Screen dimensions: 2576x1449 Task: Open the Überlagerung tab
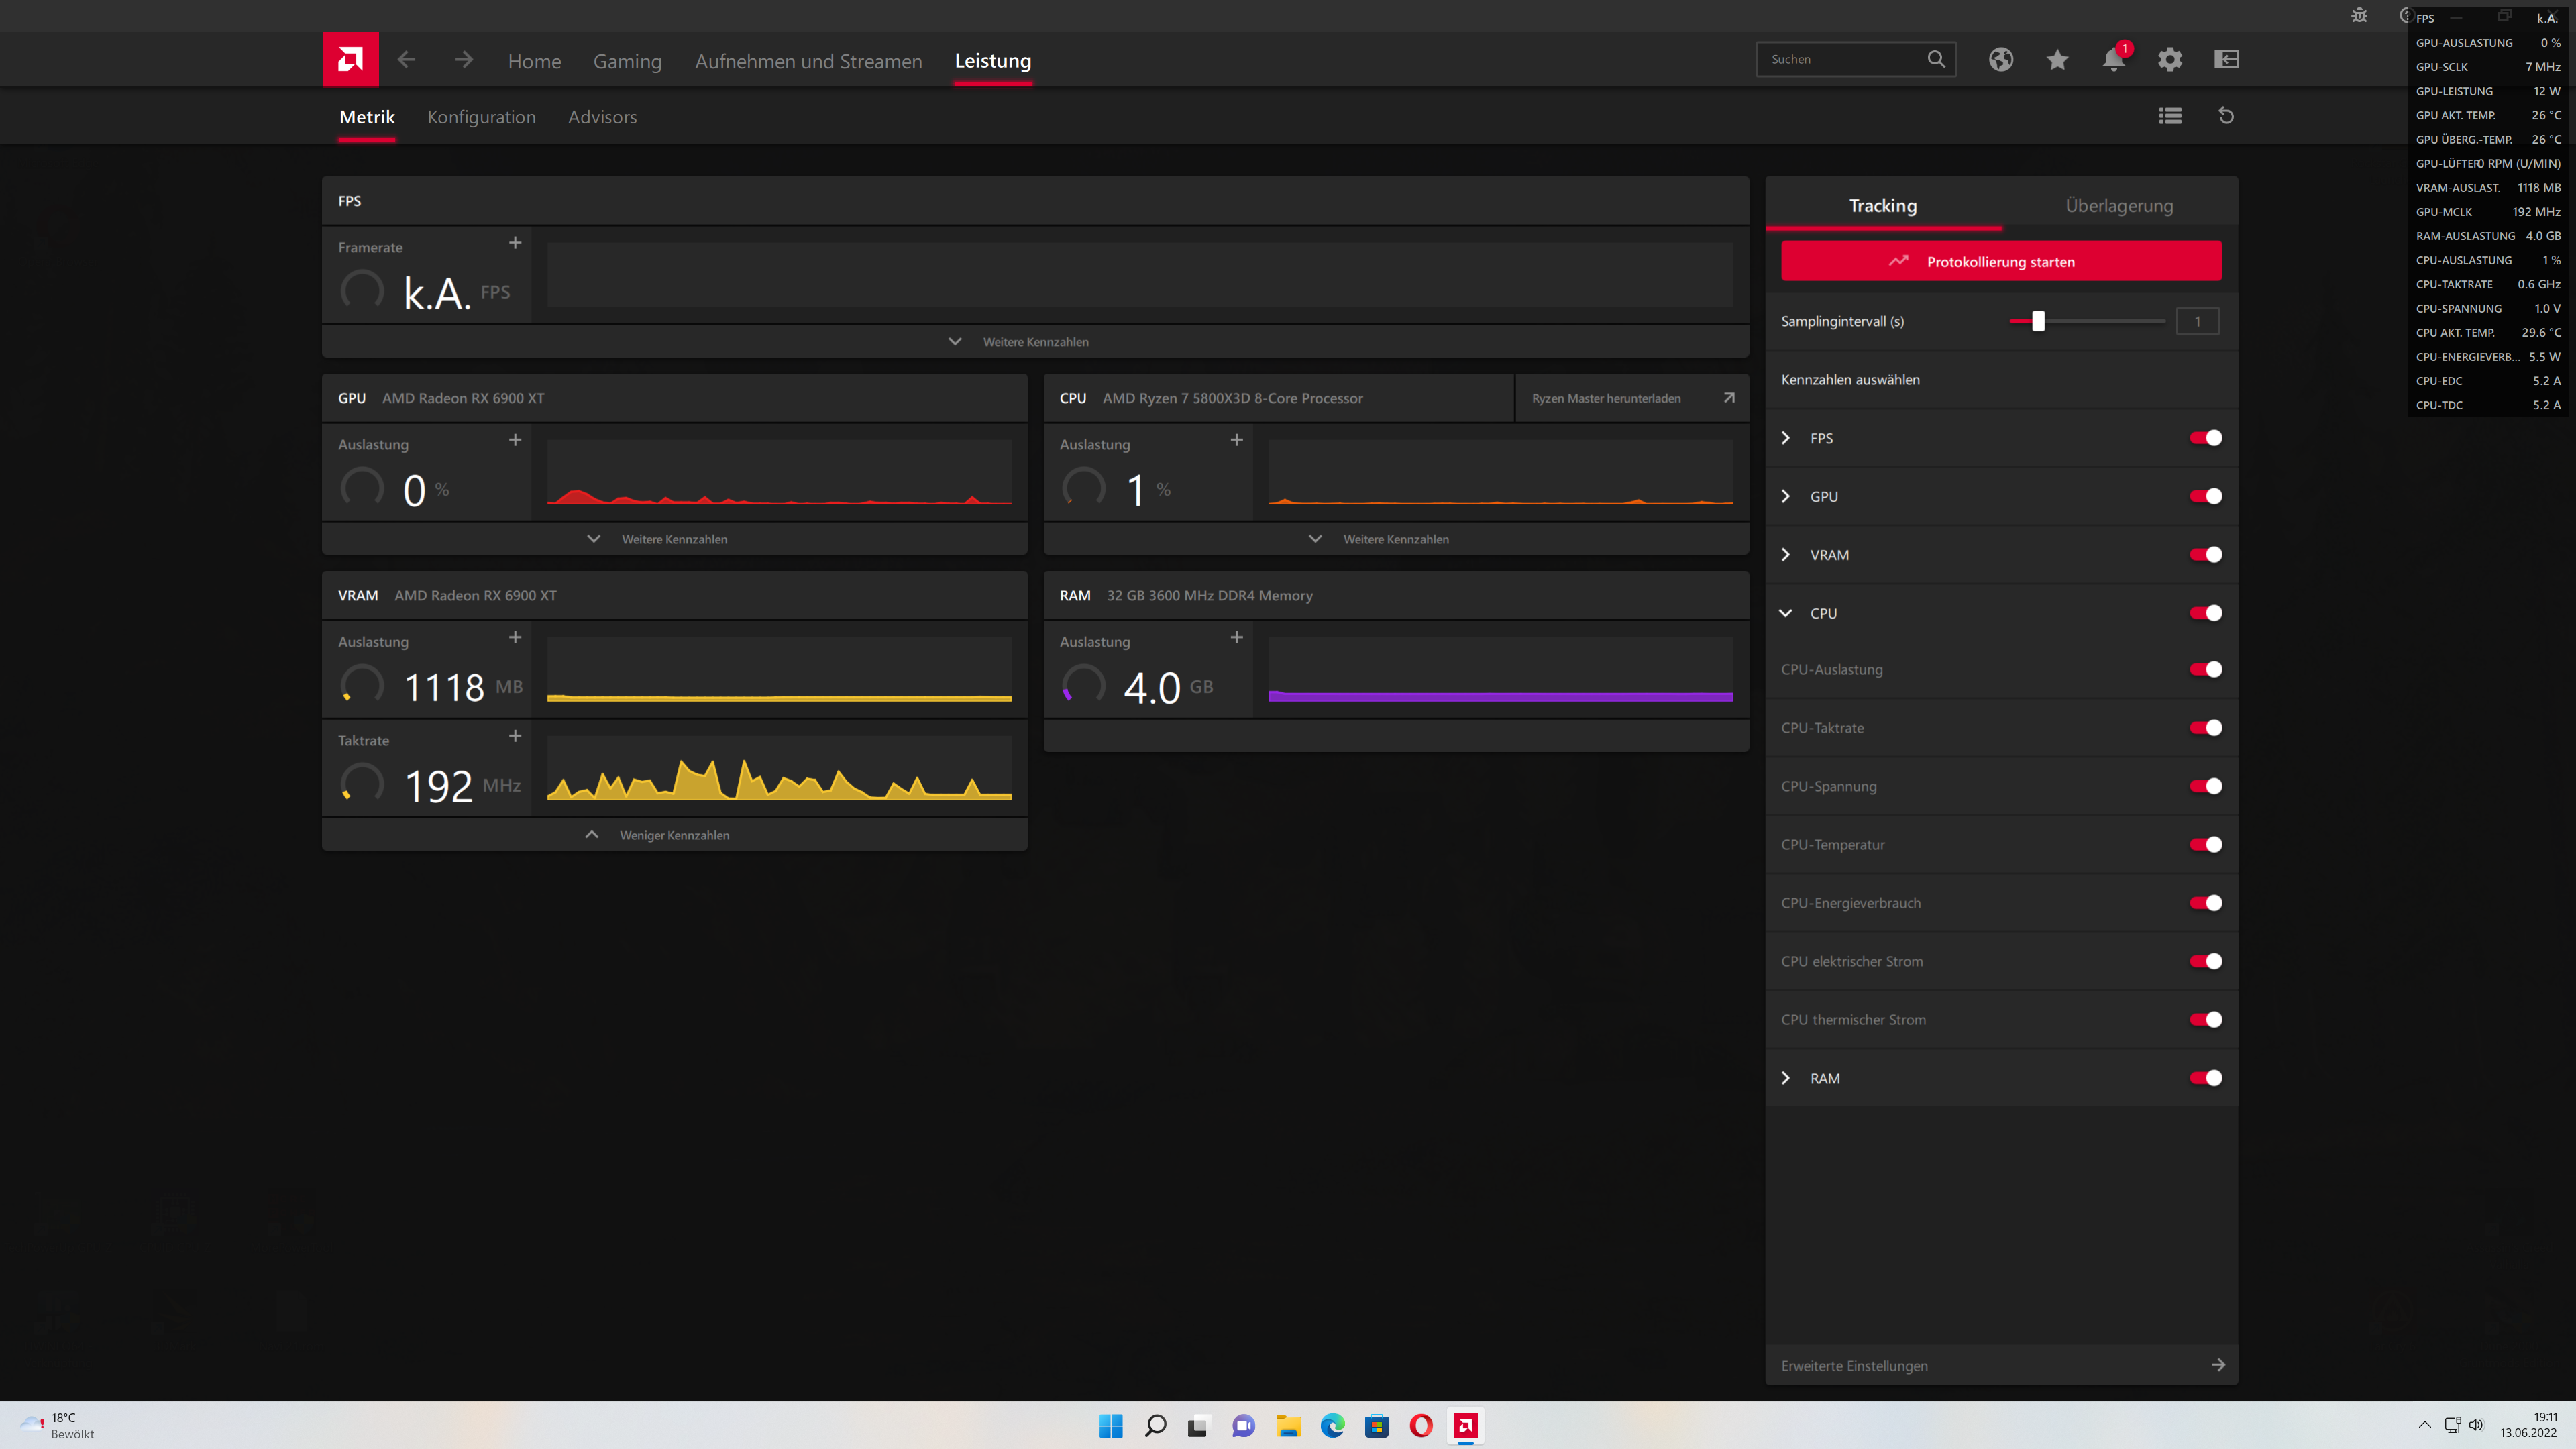[2119, 206]
